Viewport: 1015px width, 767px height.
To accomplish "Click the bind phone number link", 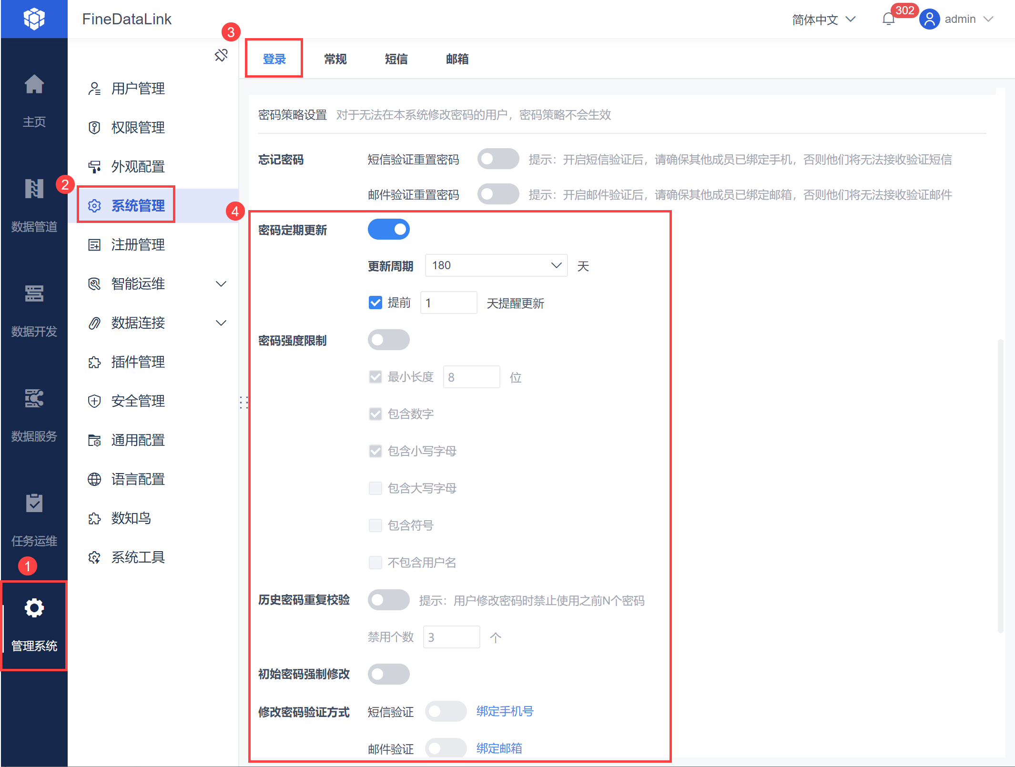I will [505, 711].
